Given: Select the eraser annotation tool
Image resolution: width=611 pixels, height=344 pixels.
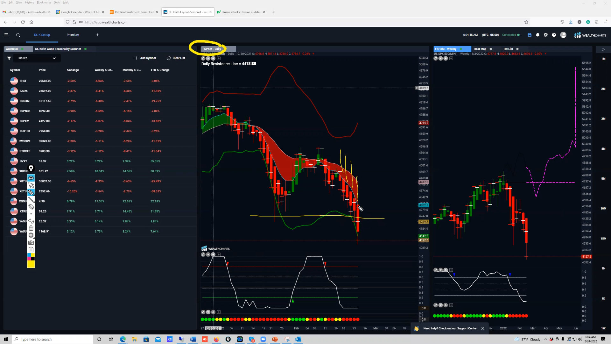Looking at the screenshot, I should (31, 206).
